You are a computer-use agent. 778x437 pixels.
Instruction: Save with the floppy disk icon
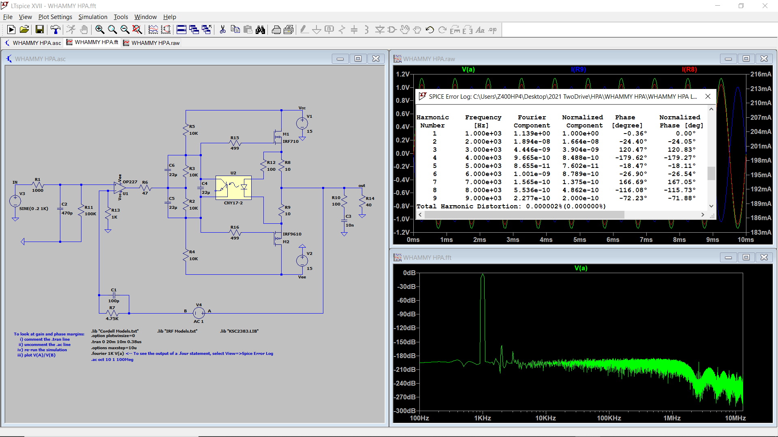pos(39,30)
